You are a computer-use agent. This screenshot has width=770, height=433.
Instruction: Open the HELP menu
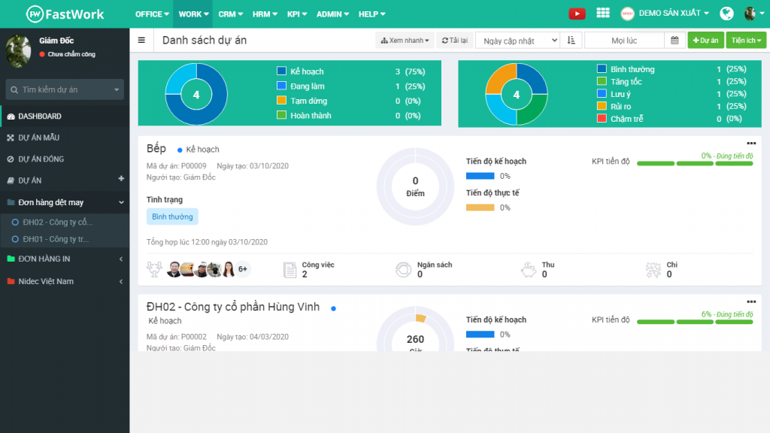click(x=371, y=14)
